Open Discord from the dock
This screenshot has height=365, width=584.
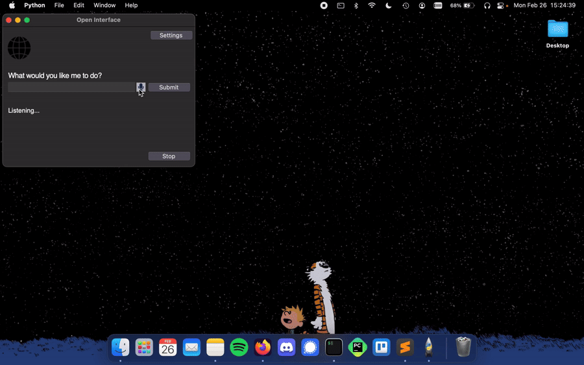tap(286, 347)
